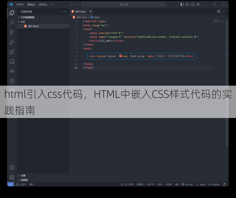Screen dimensions: 236x198
Task: Open editor More Actions ellipsis
Action: [224, 12]
